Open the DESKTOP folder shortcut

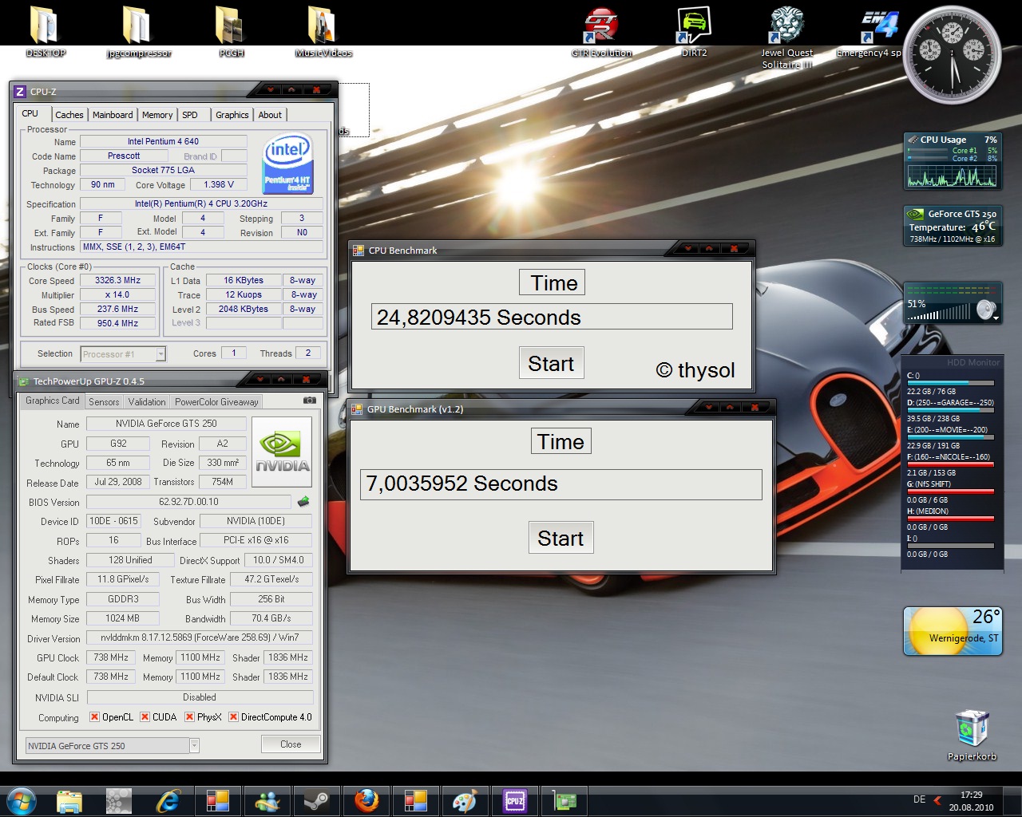tap(45, 32)
